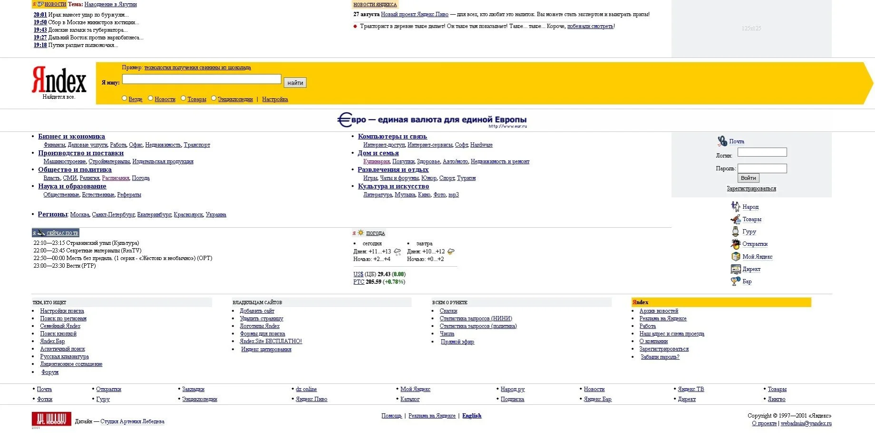
Task: Open the Новости Яндекса header link
Action: pyautogui.click(x=375, y=4)
